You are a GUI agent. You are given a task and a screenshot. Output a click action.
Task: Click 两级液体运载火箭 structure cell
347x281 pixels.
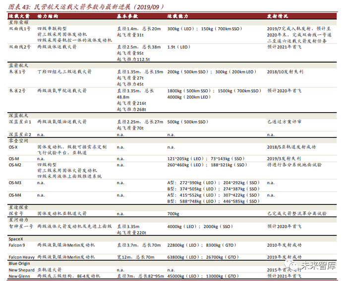[x=57, y=47]
